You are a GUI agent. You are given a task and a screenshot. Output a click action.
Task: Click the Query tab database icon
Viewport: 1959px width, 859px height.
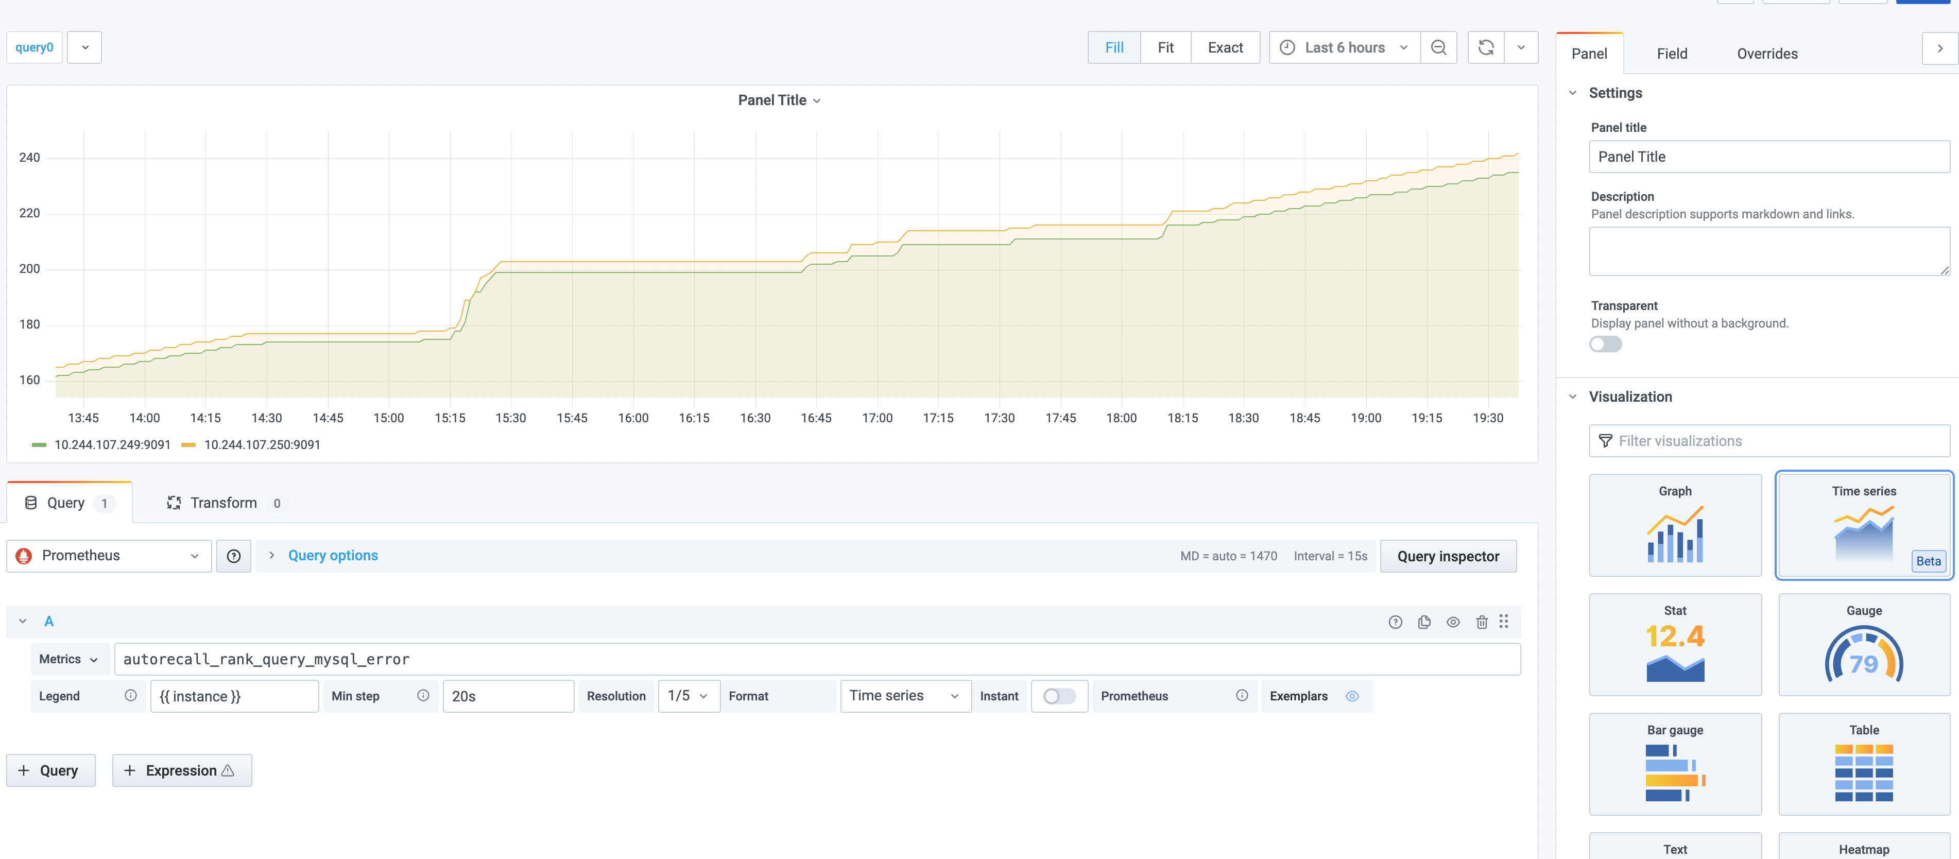point(30,503)
